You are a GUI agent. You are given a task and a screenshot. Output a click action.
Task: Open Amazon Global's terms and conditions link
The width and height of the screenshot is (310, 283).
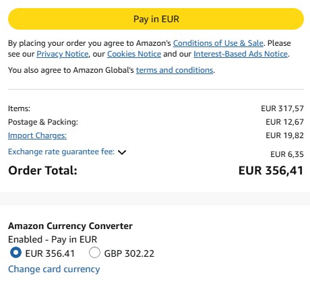(175, 70)
